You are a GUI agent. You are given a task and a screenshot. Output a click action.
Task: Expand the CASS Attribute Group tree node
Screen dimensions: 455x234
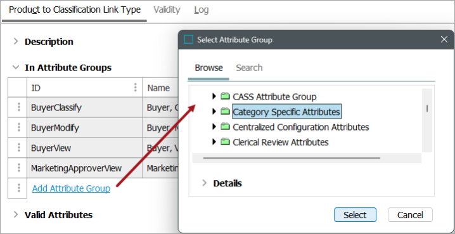click(x=214, y=96)
